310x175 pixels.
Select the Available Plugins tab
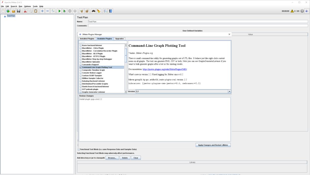[x=105, y=39]
